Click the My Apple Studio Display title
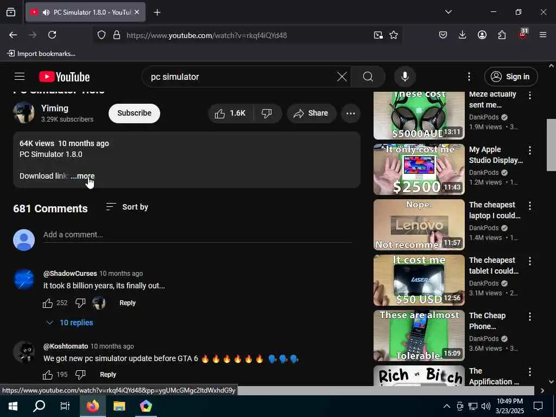 [x=496, y=155]
